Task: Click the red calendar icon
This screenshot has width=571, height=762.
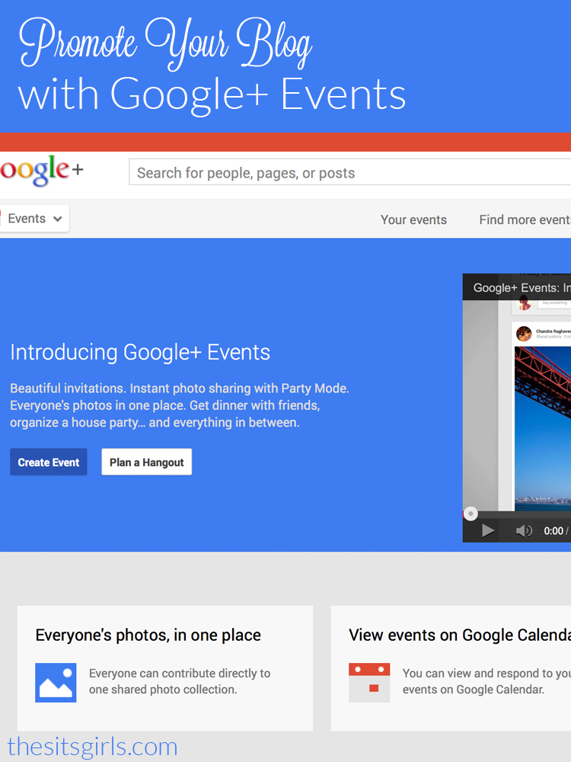Action: [369, 682]
